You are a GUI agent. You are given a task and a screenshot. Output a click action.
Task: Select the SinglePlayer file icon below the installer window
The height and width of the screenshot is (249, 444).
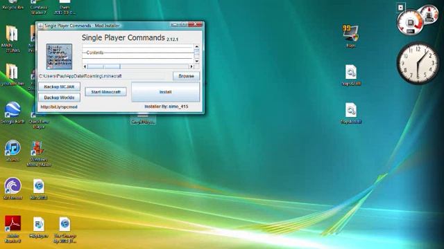pyautogui.click(x=143, y=118)
